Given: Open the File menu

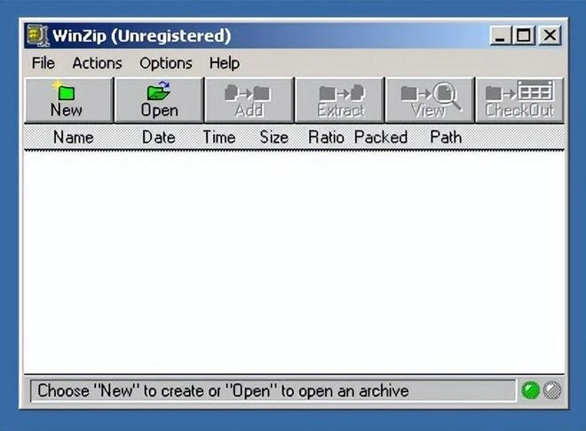Looking at the screenshot, I should pos(43,63).
